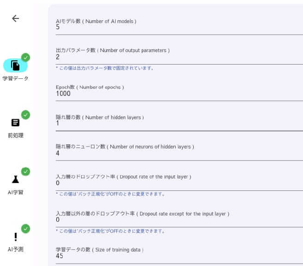This screenshot has width=303, height=266.
Task: Click green checkmark badge above 前処理
Action: [x=25, y=115]
